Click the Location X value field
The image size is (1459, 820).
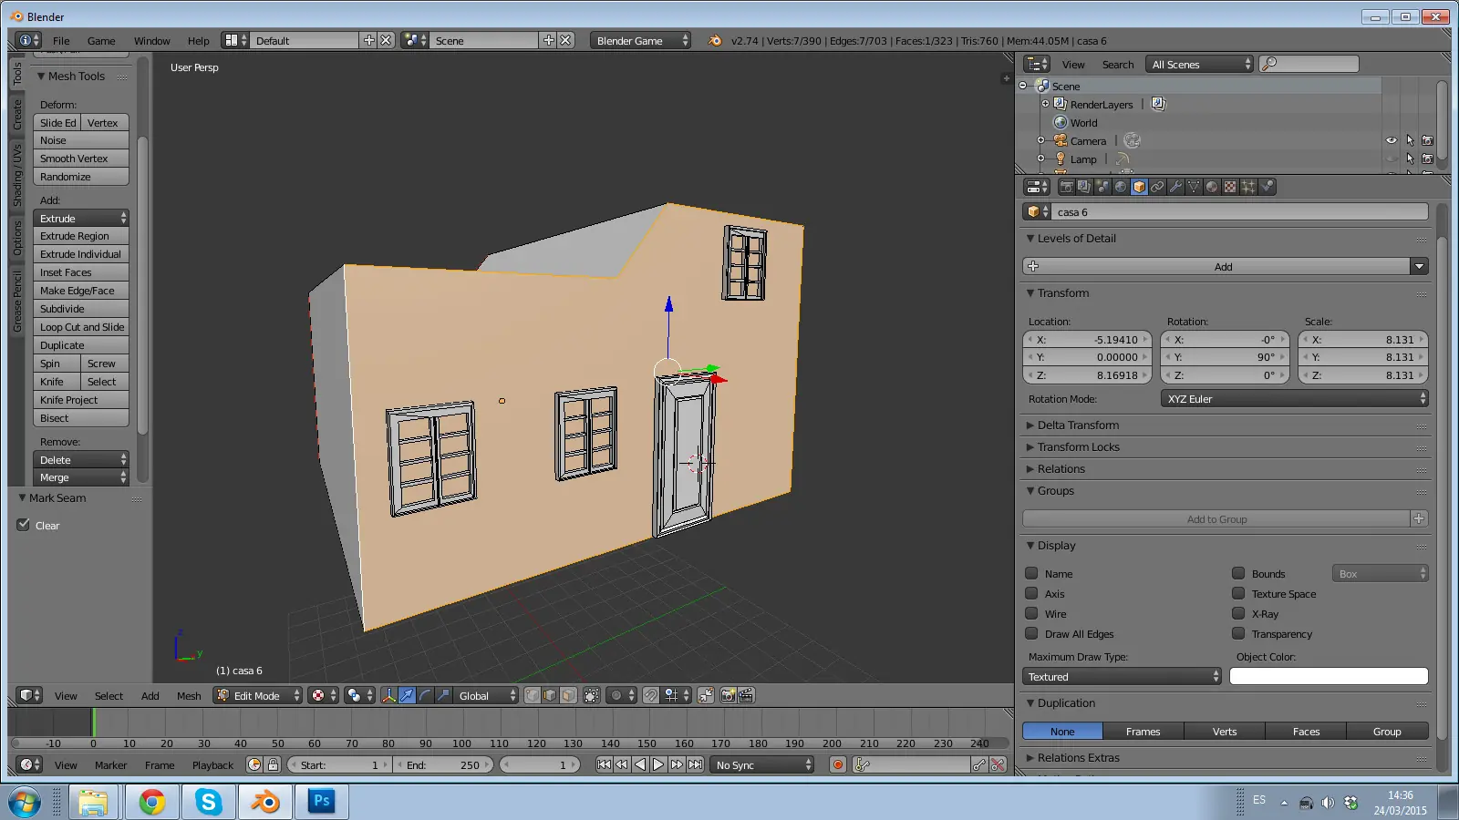tap(1087, 339)
